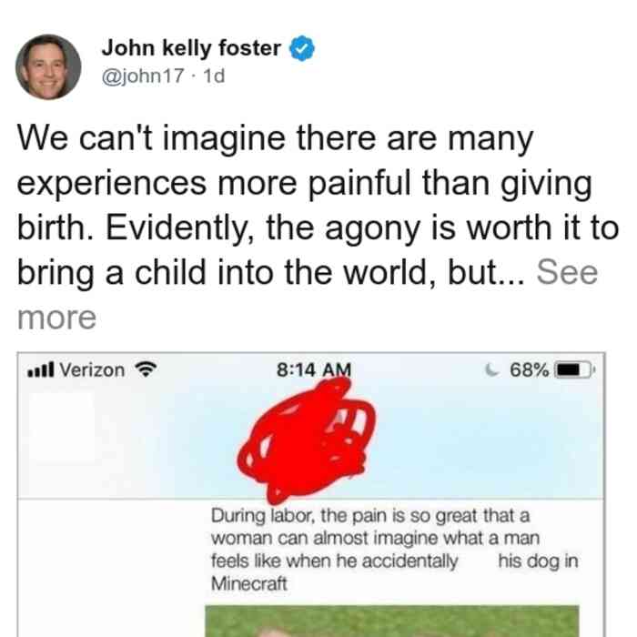The width and height of the screenshot is (637, 637).
Task: Open the green grass image thumbnail
Action: [x=392, y=621]
